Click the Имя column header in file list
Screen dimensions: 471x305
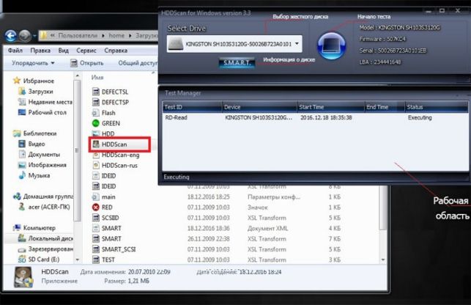coord(97,78)
